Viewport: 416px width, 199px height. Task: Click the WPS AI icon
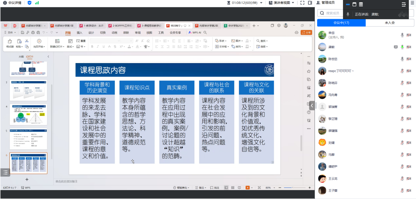point(195,33)
